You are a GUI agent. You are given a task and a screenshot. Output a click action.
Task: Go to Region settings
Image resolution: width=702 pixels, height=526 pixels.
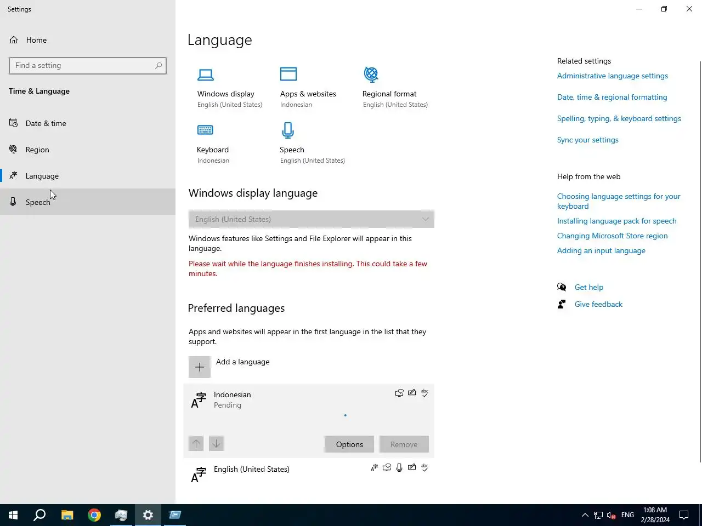88,150
